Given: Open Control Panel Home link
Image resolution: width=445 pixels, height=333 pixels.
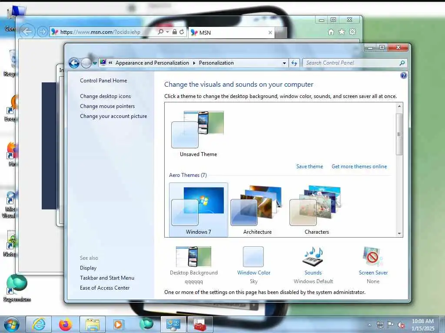Looking at the screenshot, I should pos(103,80).
